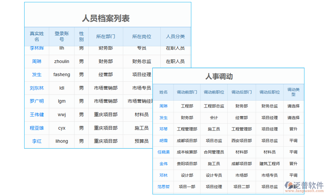The height and width of the screenshot is (196, 327).
Task: Click 贵阳项目部 cell in 金伟 row
Action: (187, 164)
